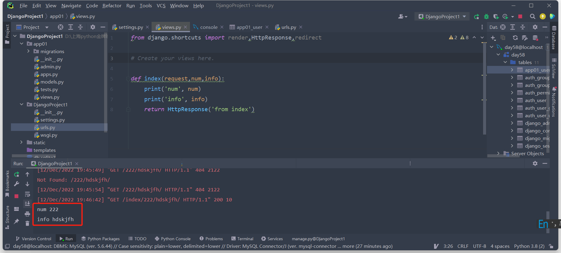Click the yellow IDE update arrow icon
This screenshot has width=561, height=253.
[x=542, y=16]
